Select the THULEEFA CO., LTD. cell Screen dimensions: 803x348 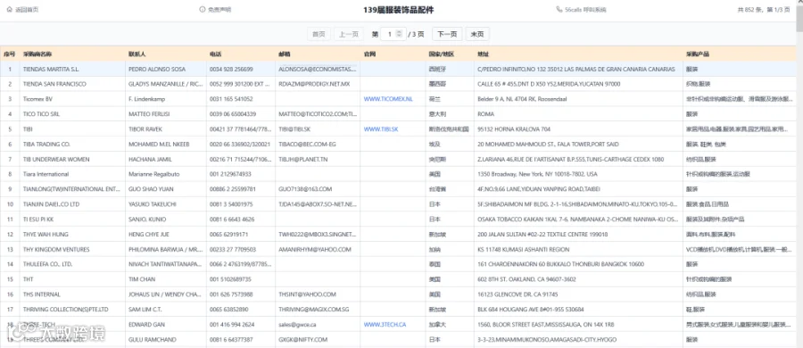click(72, 264)
